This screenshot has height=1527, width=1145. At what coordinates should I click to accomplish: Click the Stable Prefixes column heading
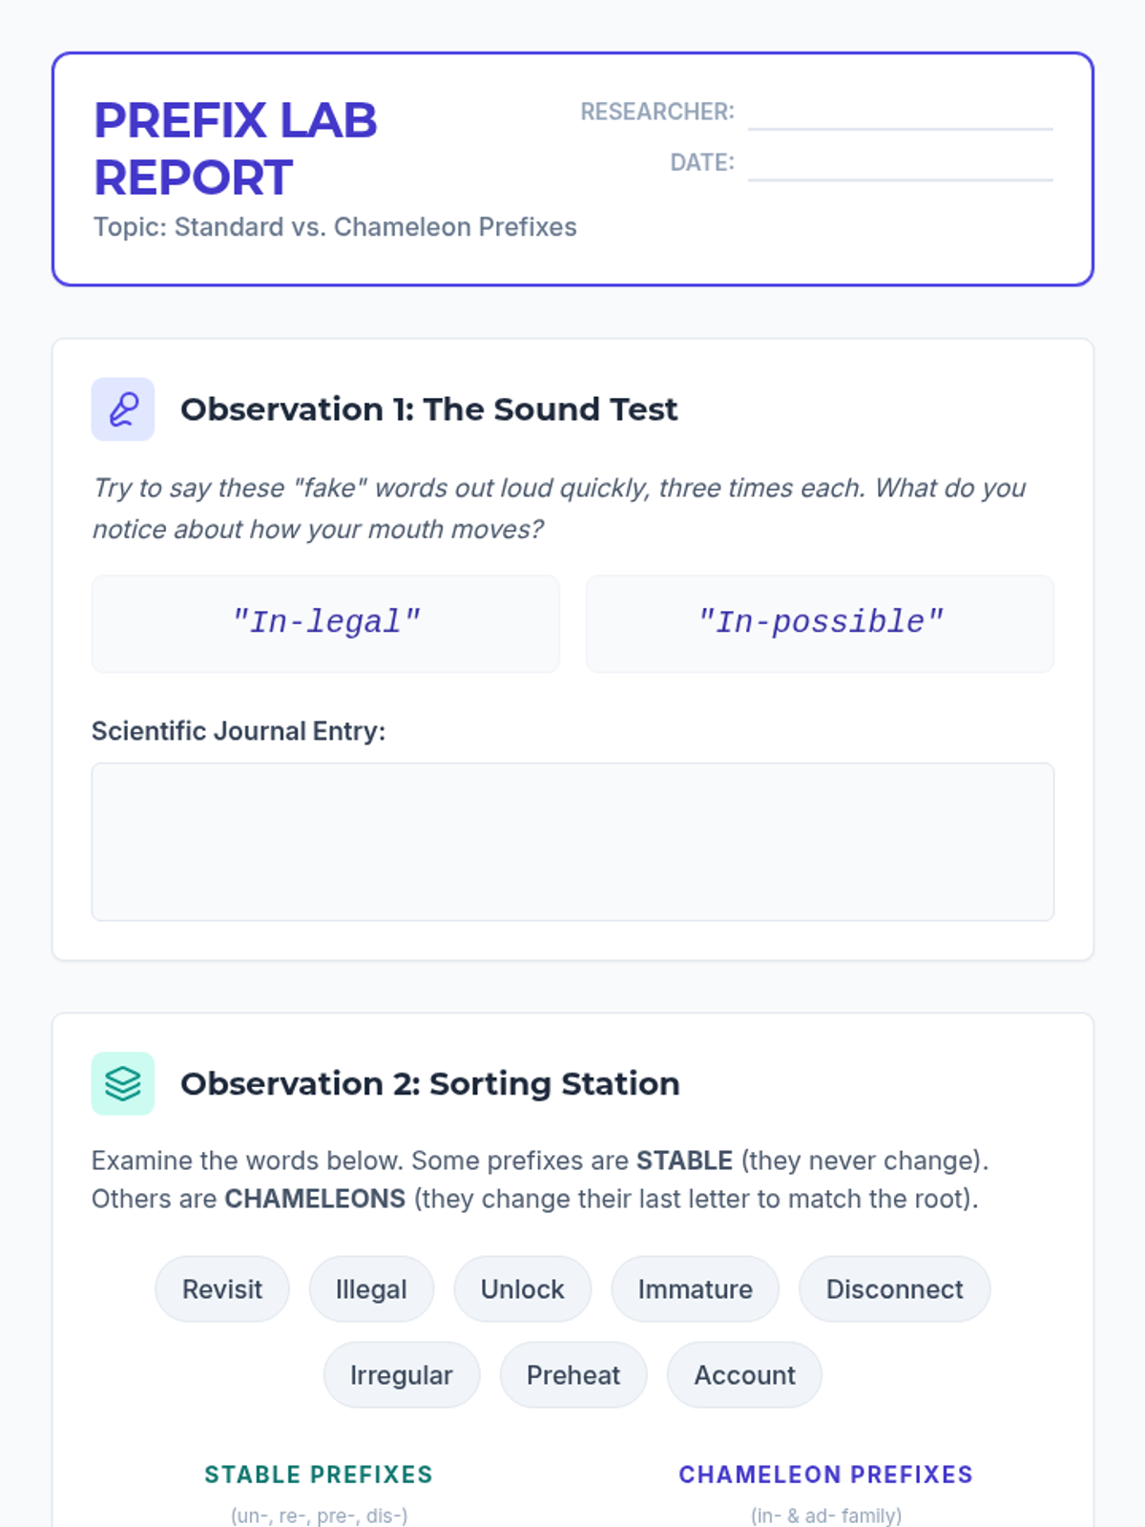pyautogui.click(x=319, y=1475)
